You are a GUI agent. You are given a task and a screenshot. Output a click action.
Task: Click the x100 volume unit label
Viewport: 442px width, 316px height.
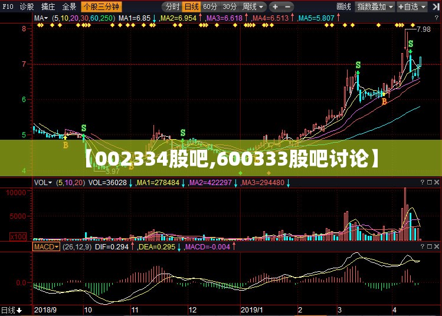click(x=18, y=236)
